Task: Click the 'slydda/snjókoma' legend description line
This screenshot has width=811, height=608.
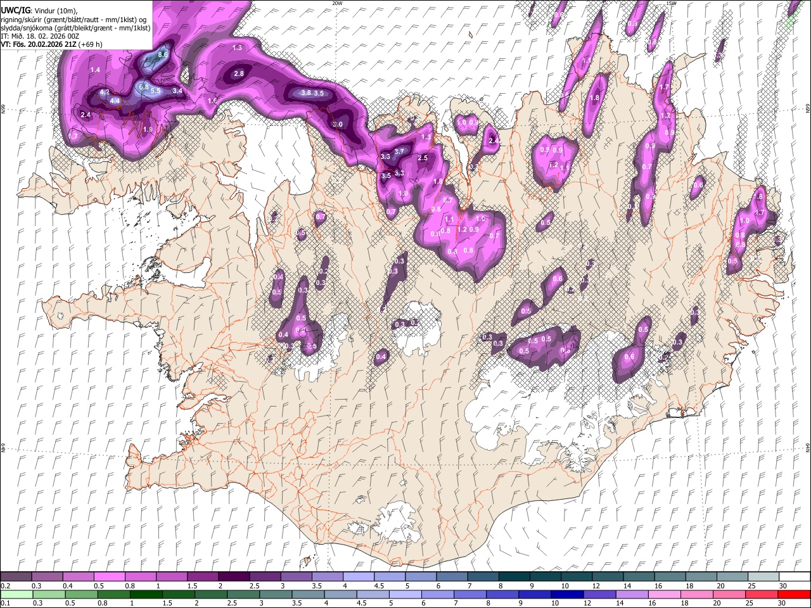Action: [75, 28]
